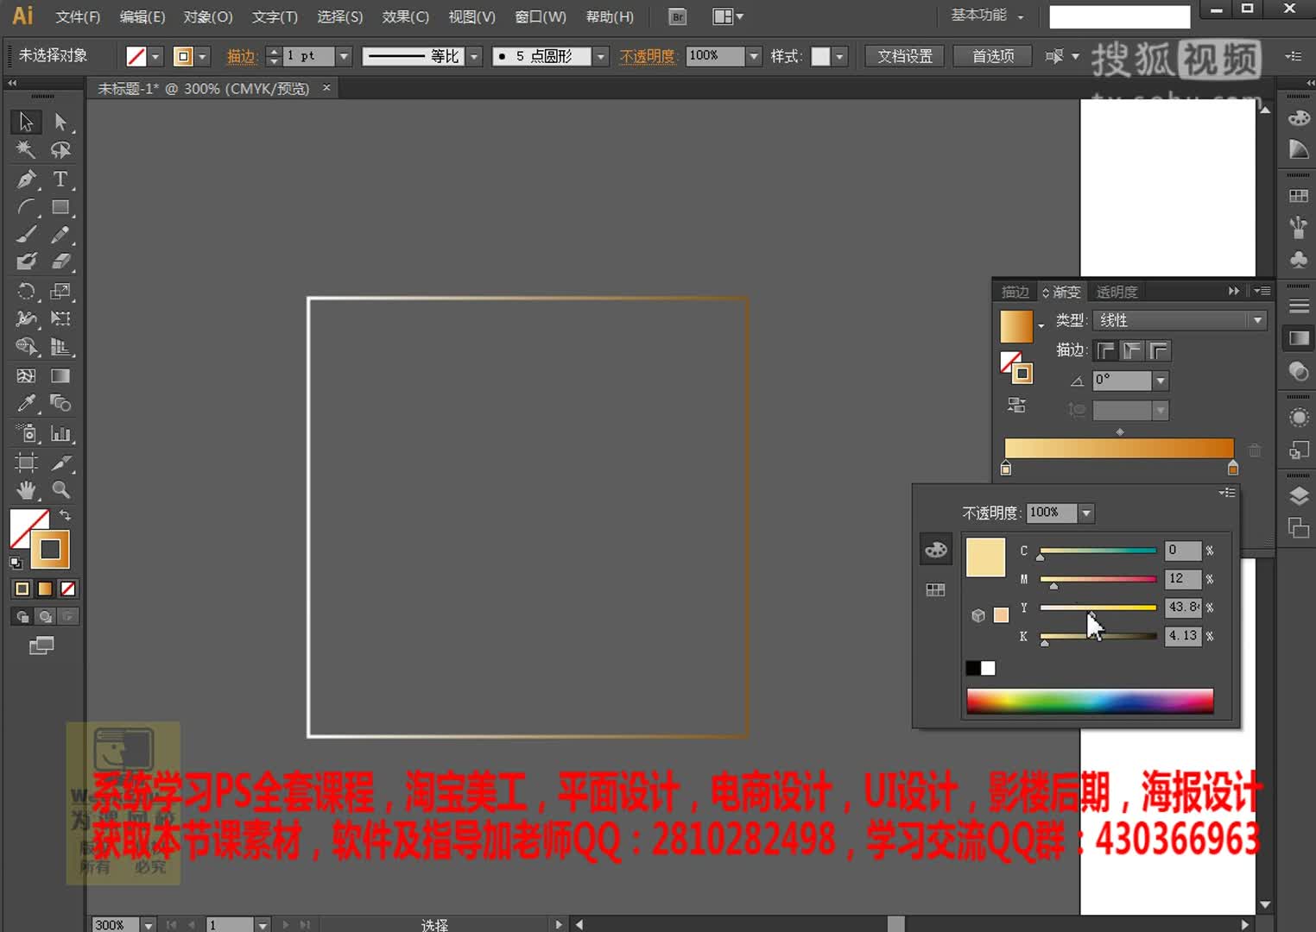This screenshot has width=1316, height=932.
Task: Click the Y yellow slider track
Action: (x=1098, y=608)
